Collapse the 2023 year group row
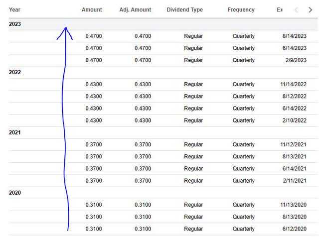This screenshot has height=237, width=319. coord(163,24)
